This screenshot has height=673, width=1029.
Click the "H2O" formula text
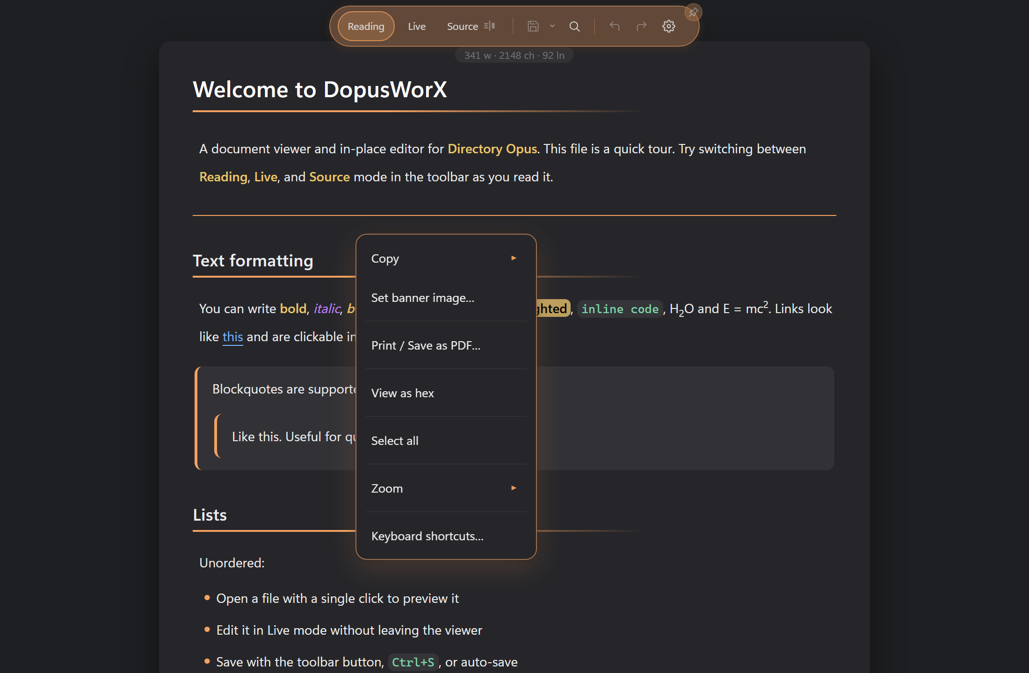[682, 309]
